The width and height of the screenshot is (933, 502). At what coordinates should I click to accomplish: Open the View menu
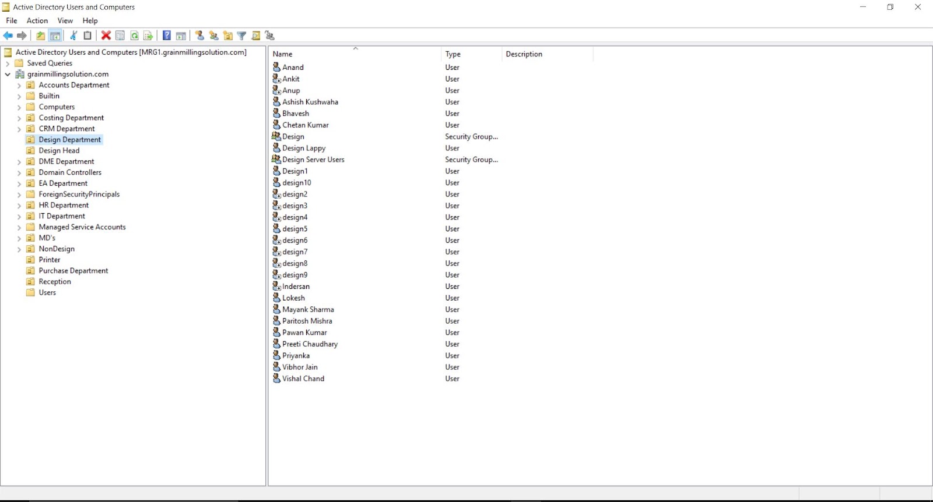65,20
